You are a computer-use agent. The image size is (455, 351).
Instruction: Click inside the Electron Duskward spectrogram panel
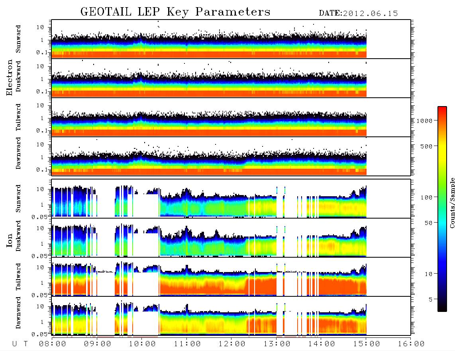click(x=231, y=78)
